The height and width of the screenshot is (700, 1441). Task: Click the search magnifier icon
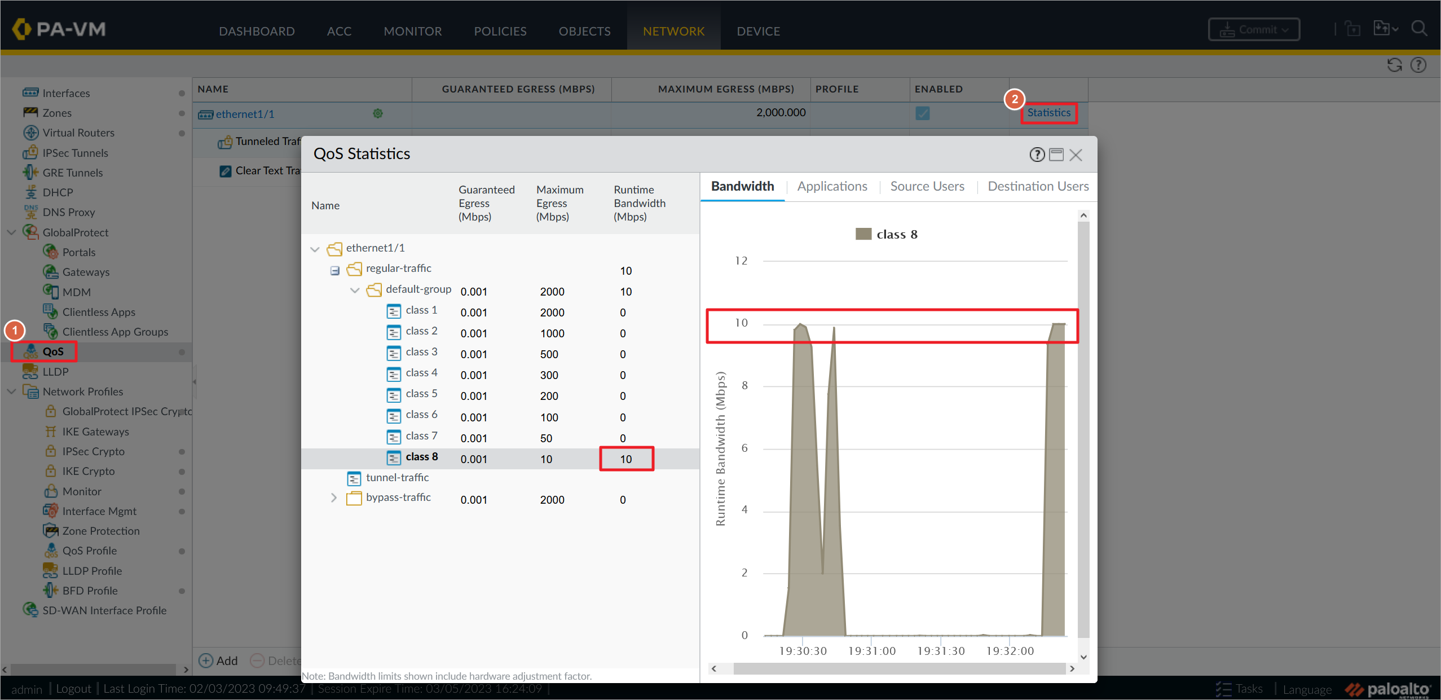[1419, 29]
